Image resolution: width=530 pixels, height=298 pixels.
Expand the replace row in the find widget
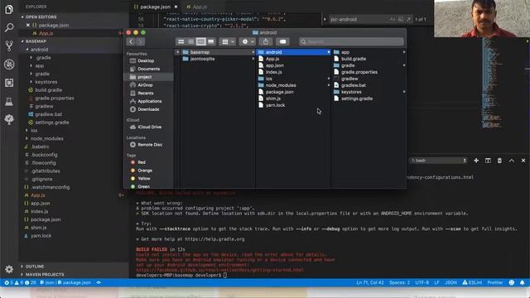(x=325, y=19)
